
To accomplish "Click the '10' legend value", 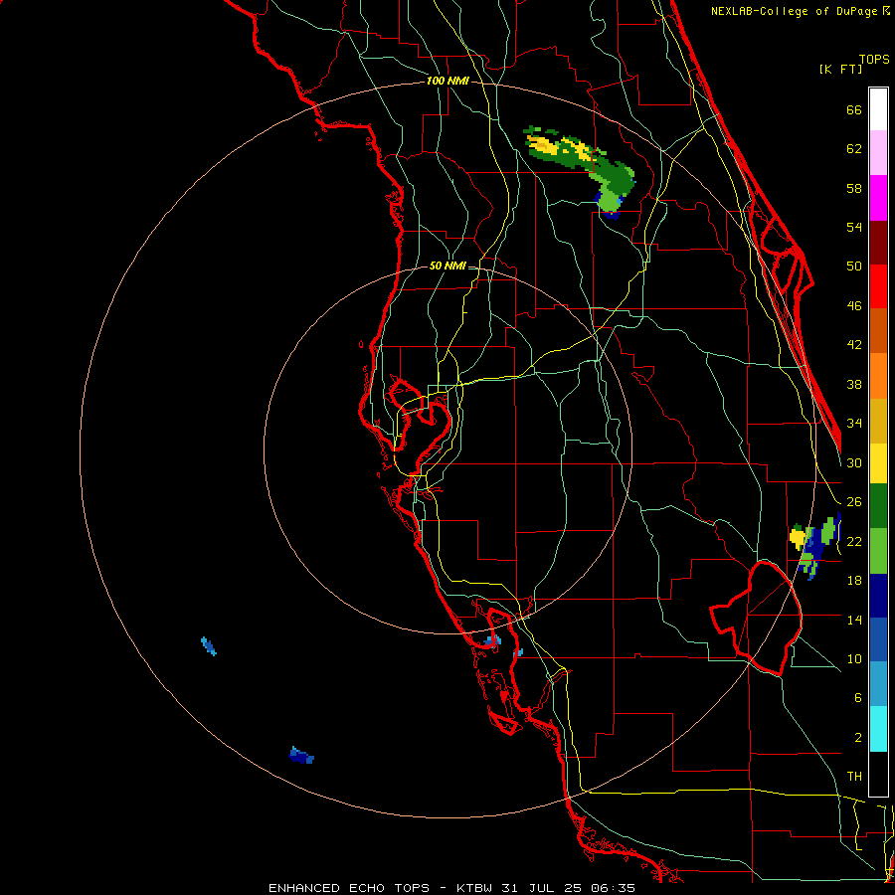I will (854, 659).
